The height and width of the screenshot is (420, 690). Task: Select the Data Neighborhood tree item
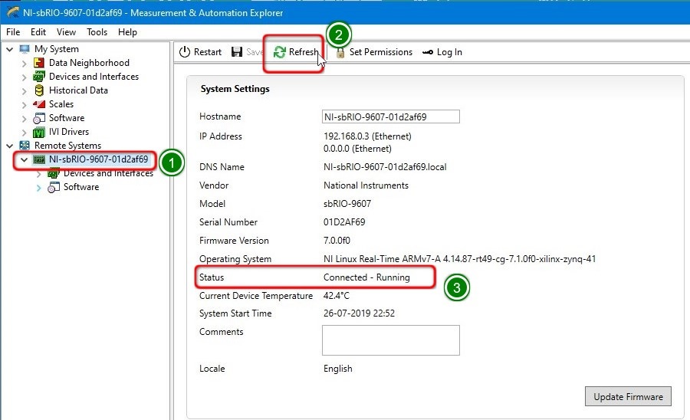click(89, 63)
